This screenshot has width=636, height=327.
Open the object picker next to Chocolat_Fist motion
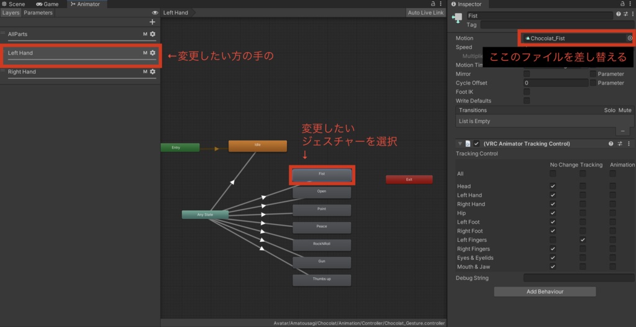630,38
